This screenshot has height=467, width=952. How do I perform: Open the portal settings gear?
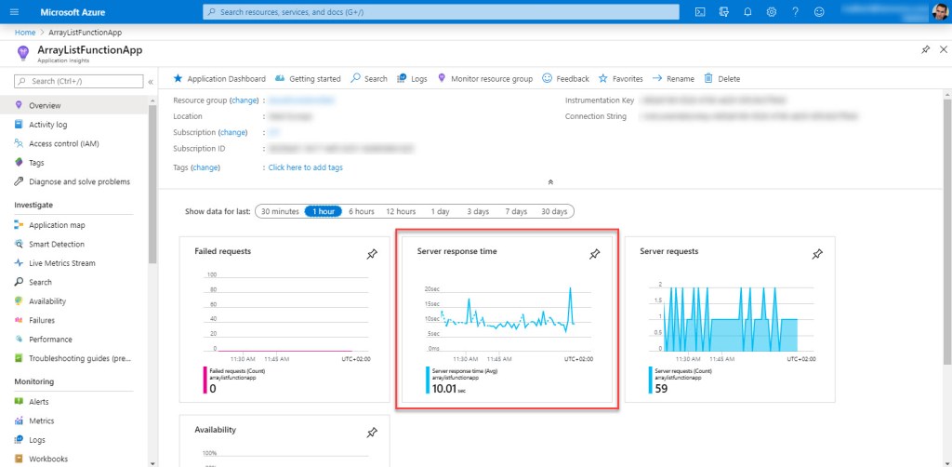click(772, 12)
